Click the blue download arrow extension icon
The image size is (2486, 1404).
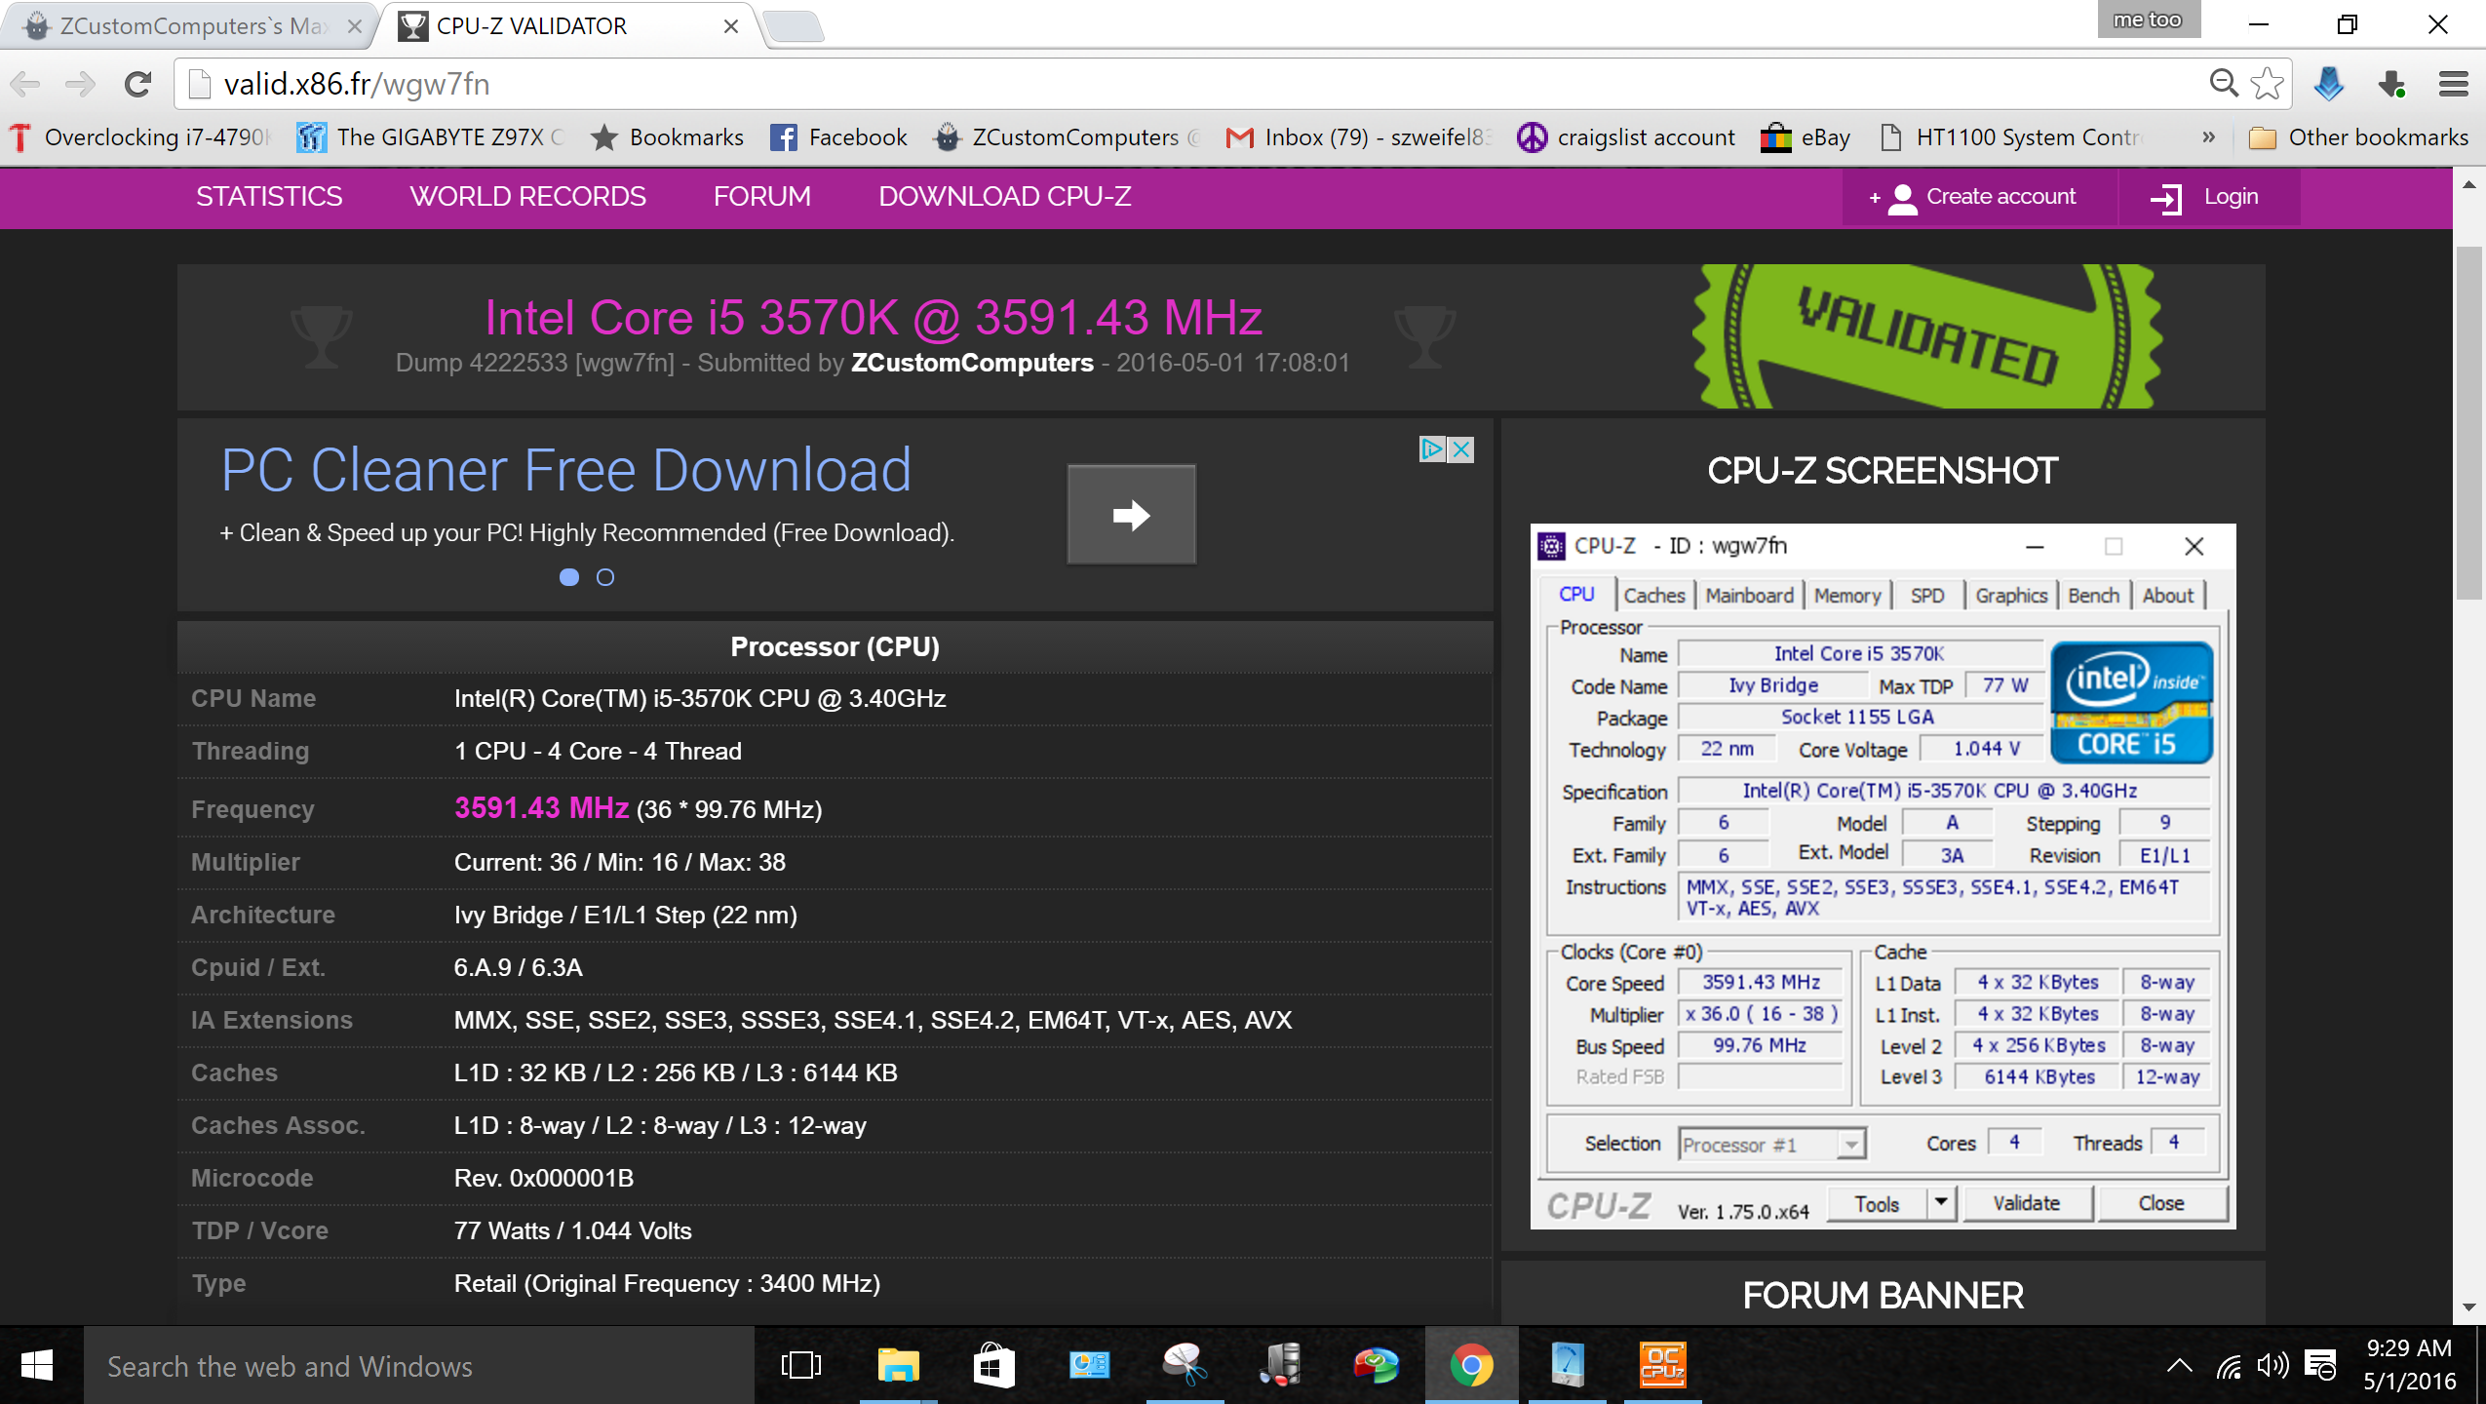[x=2328, y=84]
